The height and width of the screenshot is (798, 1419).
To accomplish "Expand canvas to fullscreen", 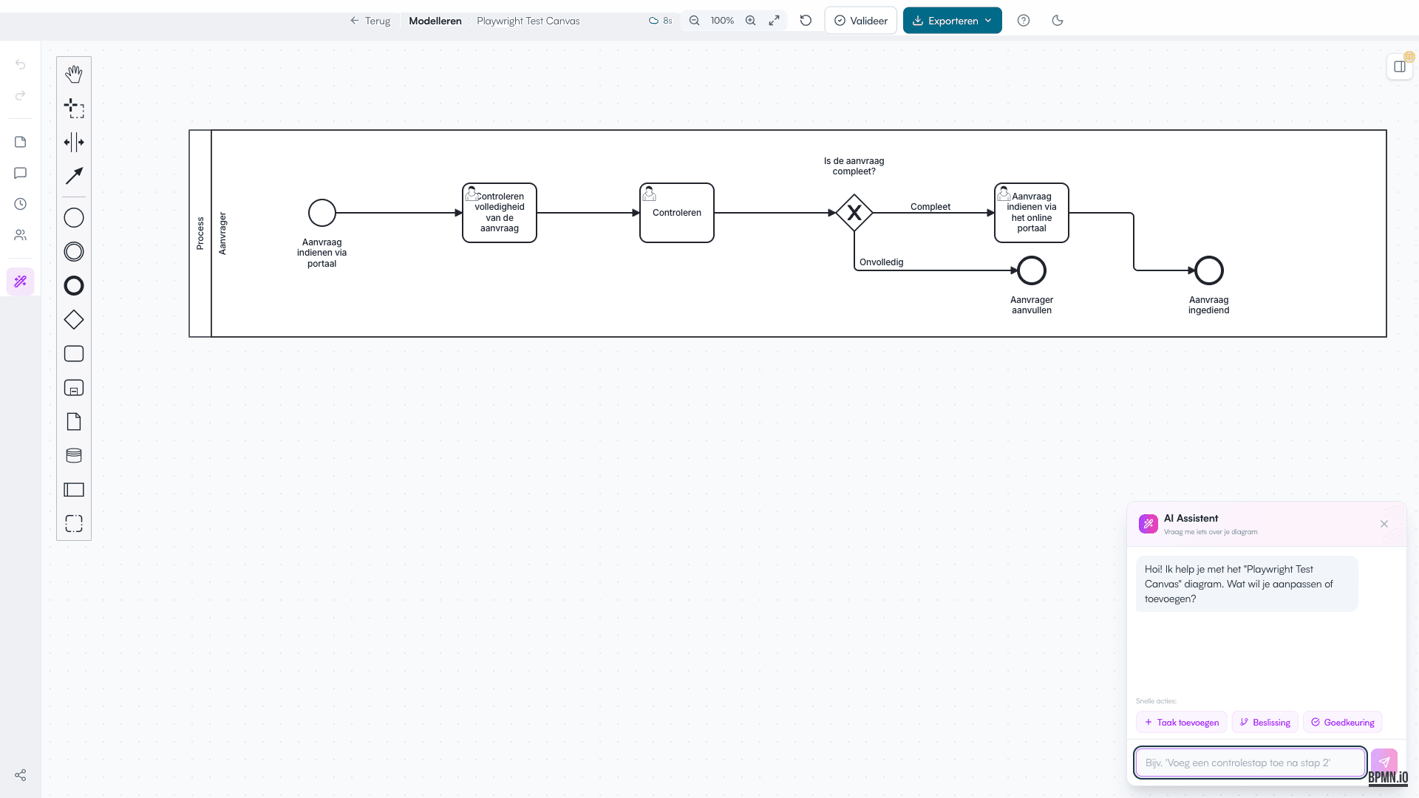I will point(774,21).
